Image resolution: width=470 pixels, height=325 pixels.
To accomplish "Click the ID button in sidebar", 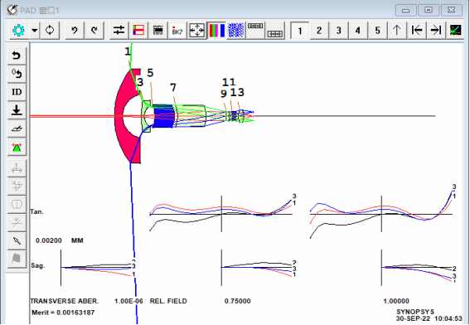I will (x=17, y=92).
